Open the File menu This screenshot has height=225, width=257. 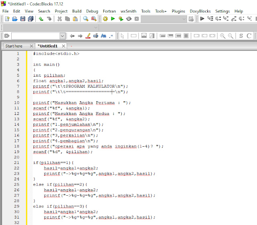click(x=5, y=11)
